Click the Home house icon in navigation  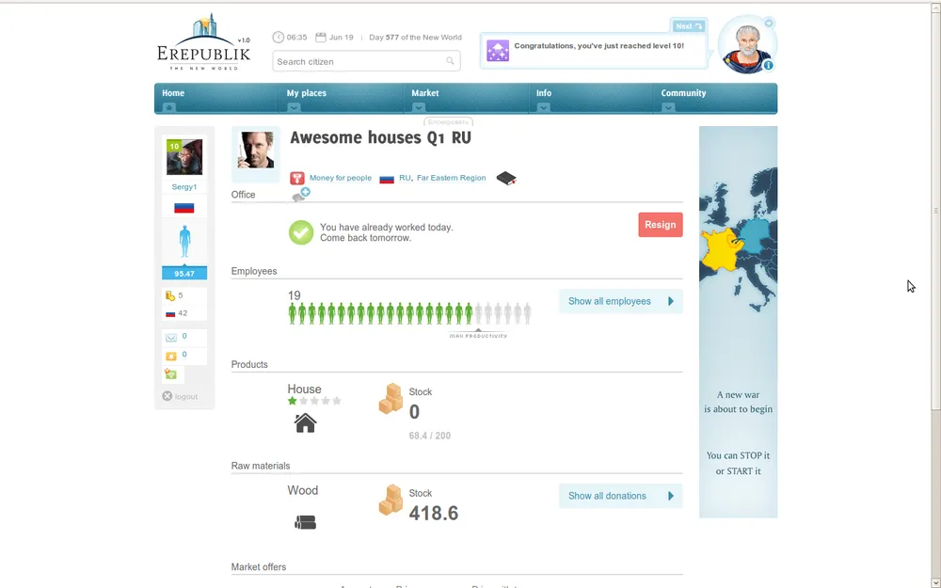[x=169, y=107]
